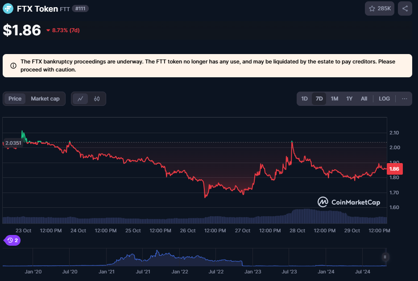This screenshot has width=418, height=281.
Task: Click the 2.10 price axis label
Action: click(x=394, y=133)
